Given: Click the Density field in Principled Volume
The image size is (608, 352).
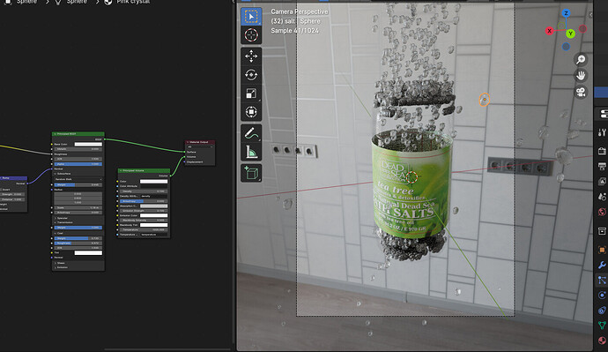Looking at the screenshot, I should coord(144,191).
